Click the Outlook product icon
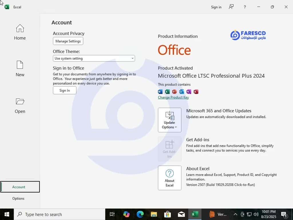The height and width of the screenshot is (220, 293). pos(181,92)
